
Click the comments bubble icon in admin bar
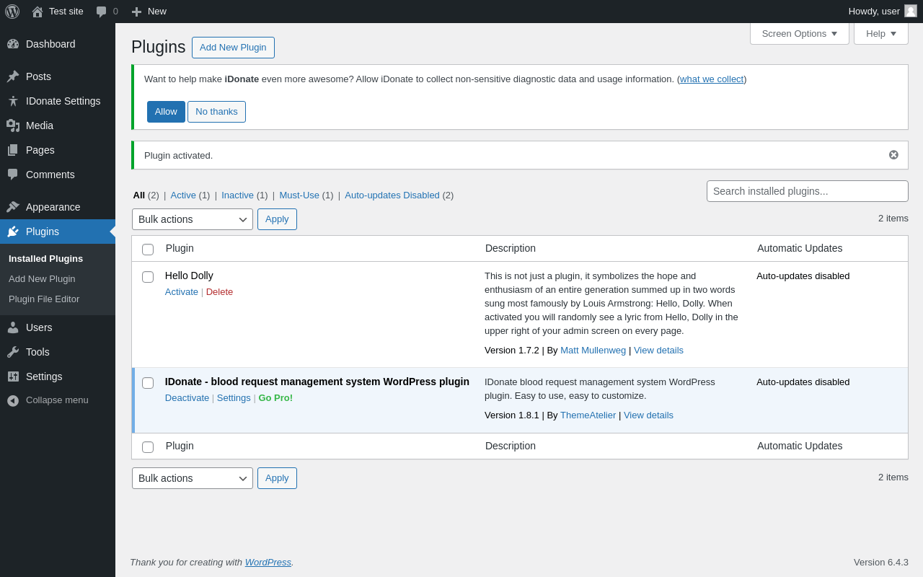102,12
